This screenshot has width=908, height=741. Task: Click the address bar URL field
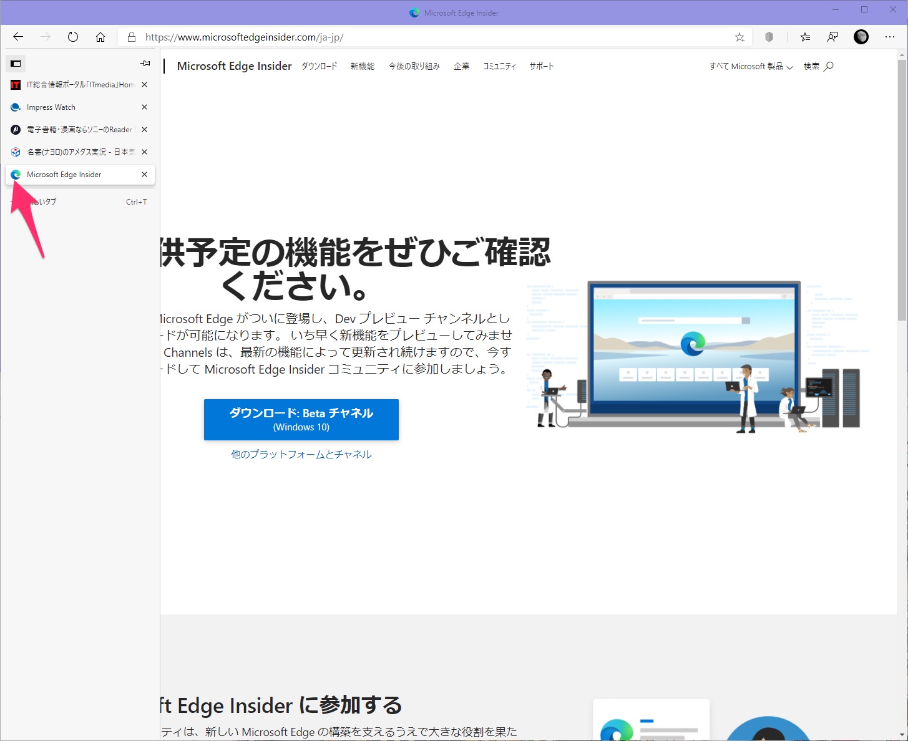click(x=436, y=37)
